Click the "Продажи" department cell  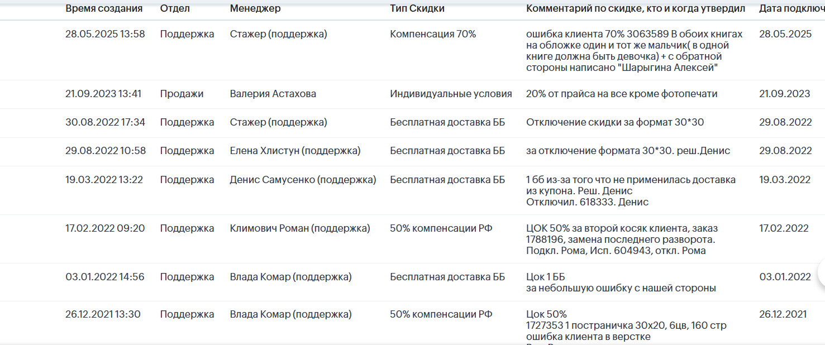[182, 94]
